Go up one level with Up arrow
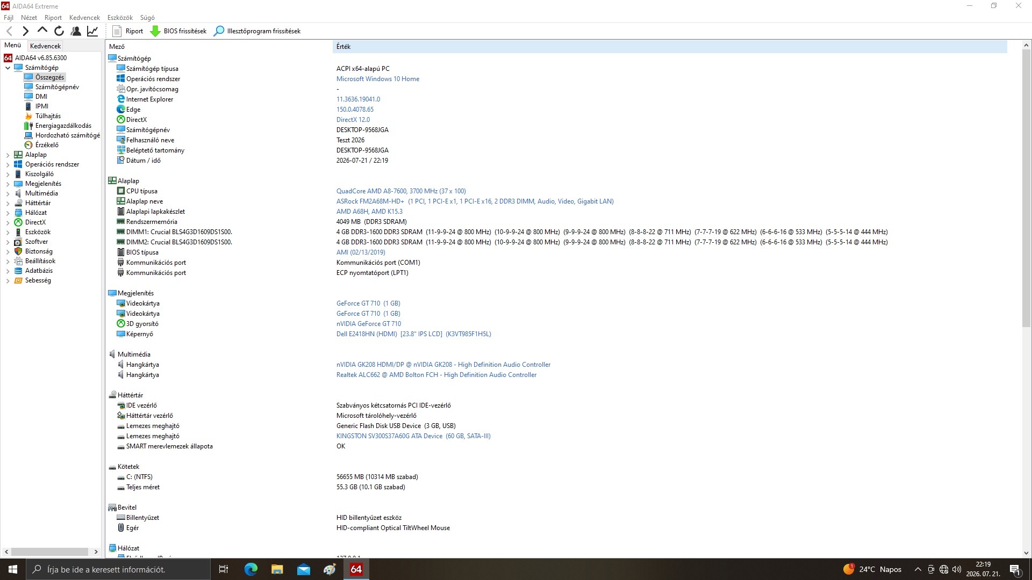Viewport: 1032px width, 580px height. tap(42, 31)
